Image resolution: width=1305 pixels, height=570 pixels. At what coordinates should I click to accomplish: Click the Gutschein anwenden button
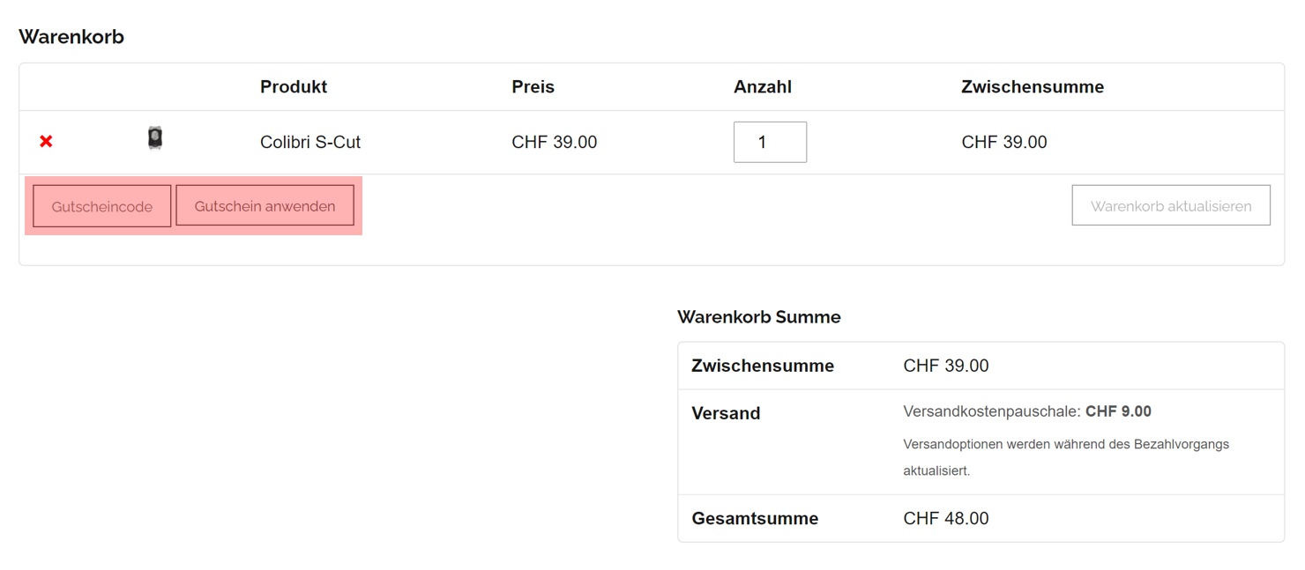click(x=265, y=205)
